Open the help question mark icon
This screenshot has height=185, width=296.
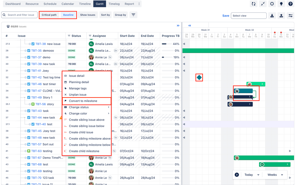(291, 4)
